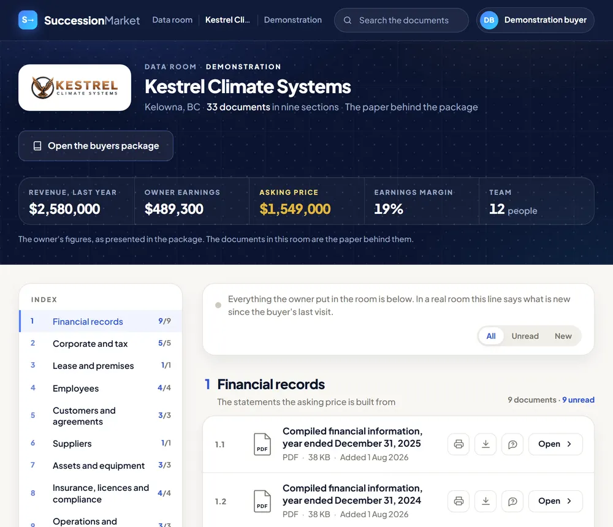This screenshot has width=613, height=527.
Task: Click the SuccessionMarket logo icon
Action: coord(28,20)
